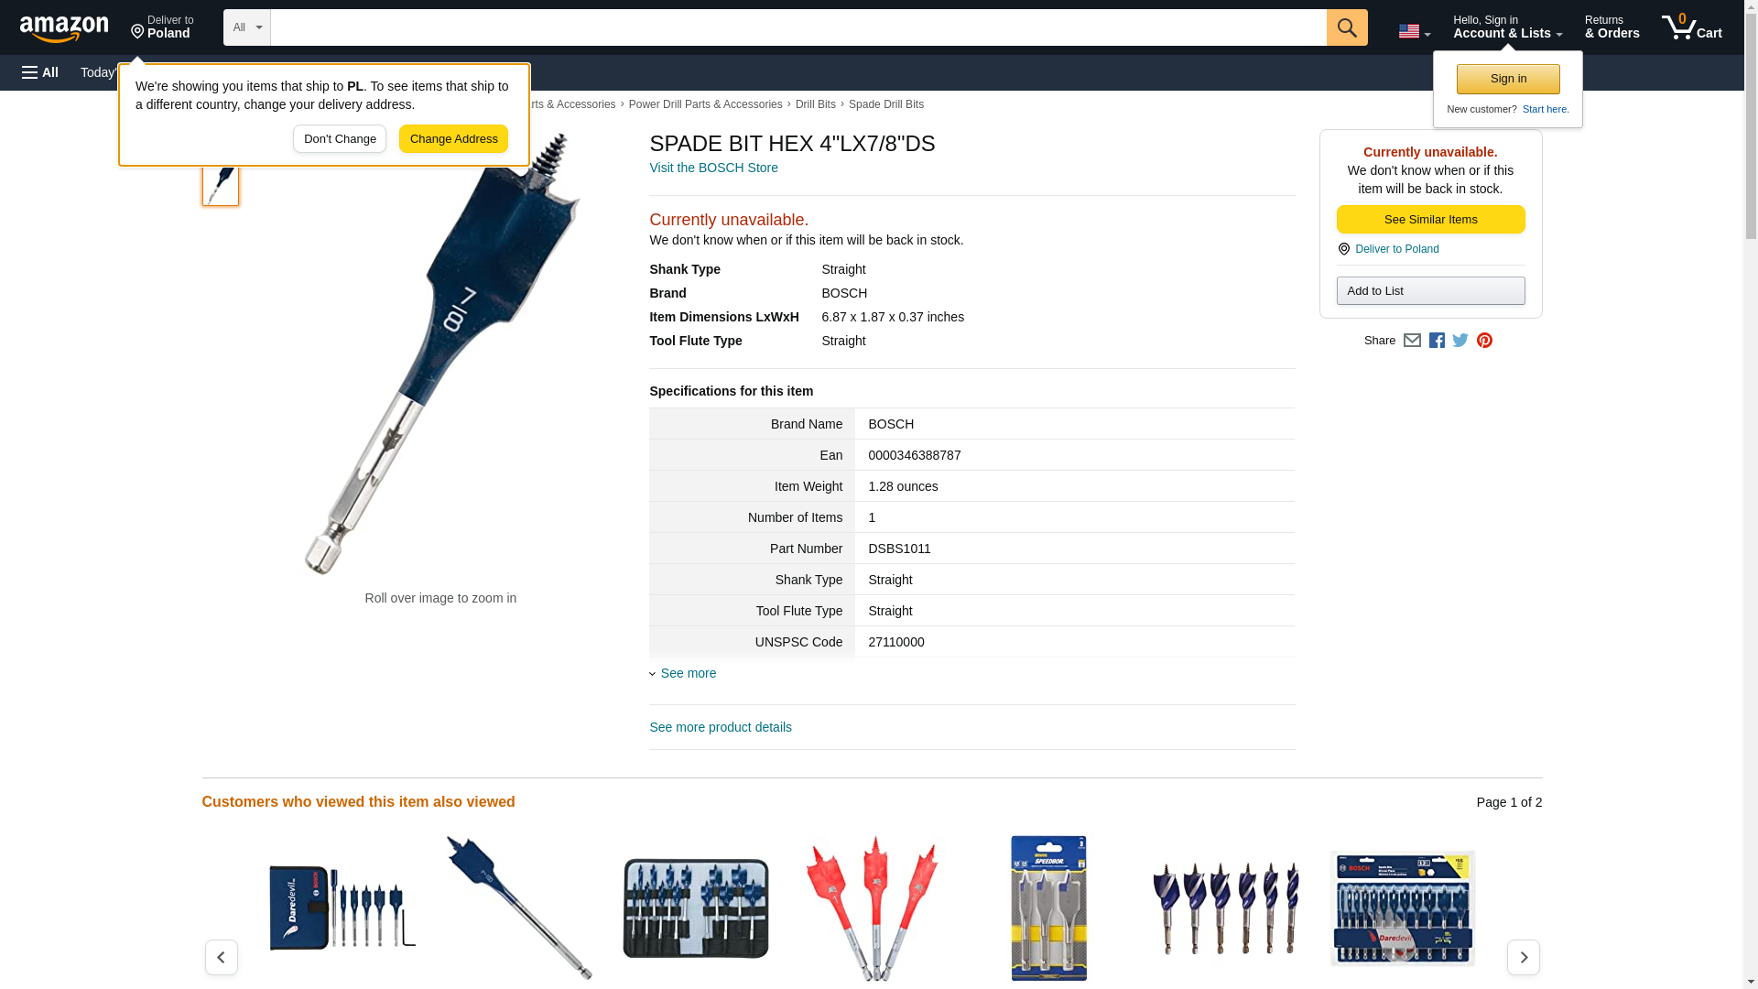Share product on Pinterest icon
1758x989 pixels.
(1484, 341)
